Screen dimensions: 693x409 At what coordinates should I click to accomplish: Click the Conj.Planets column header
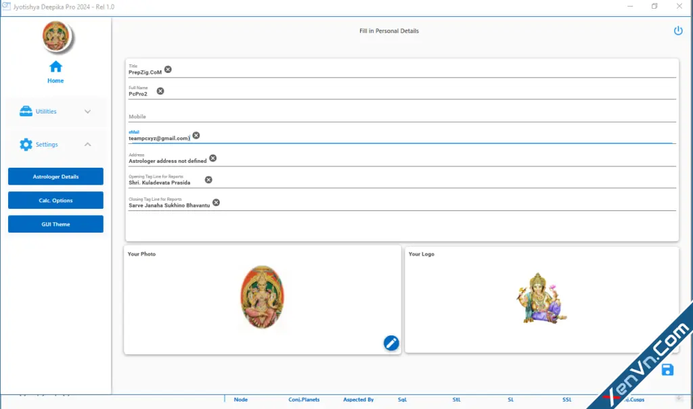pos(304,400)
